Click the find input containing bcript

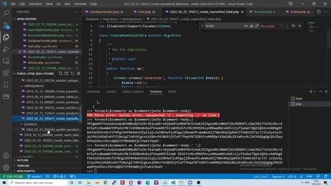[224, 26]
